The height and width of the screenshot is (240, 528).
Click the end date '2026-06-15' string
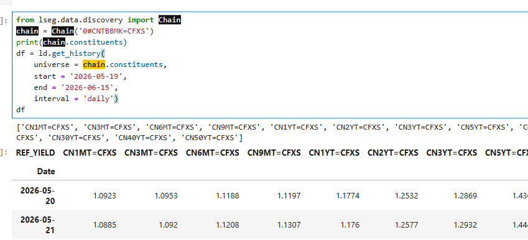pos(88,87)
